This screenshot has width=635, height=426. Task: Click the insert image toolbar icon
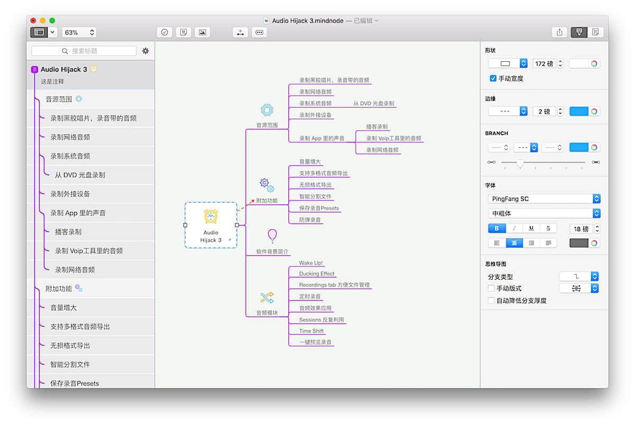click(x=202, y=32)
